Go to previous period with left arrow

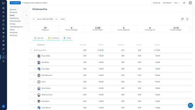[34, 19]
